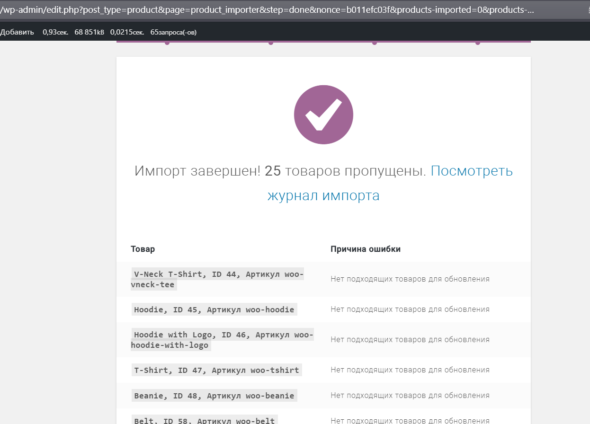Click the Причина ошибки column header
The width and height of the screenshot is (590, 424).
[366, 248]
